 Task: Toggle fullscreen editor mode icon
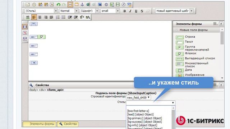pos(28,5)
